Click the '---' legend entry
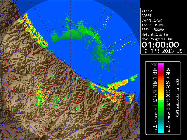Screen dimensions: 187x140 [x=167, y=65]
